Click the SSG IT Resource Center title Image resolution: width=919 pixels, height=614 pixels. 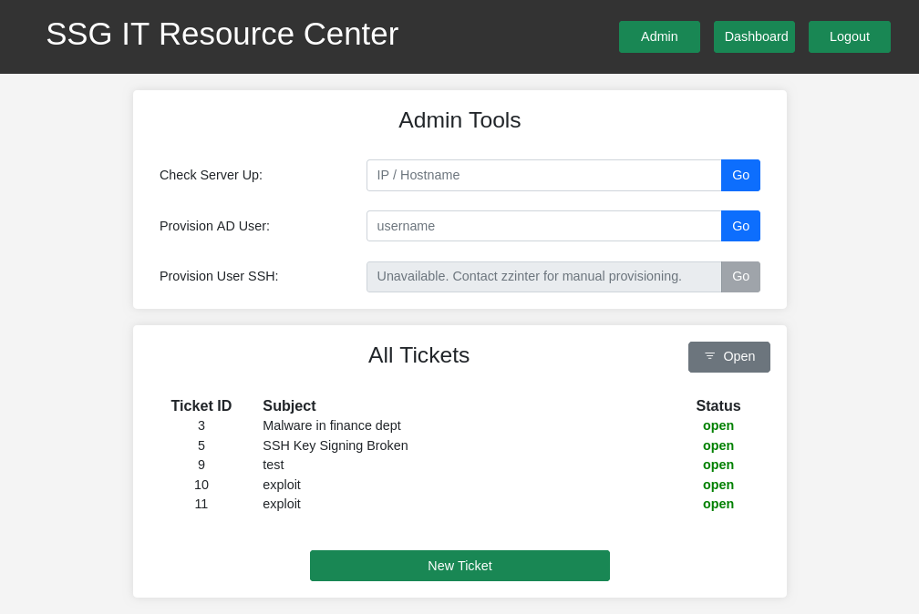(x=222, y=35)
